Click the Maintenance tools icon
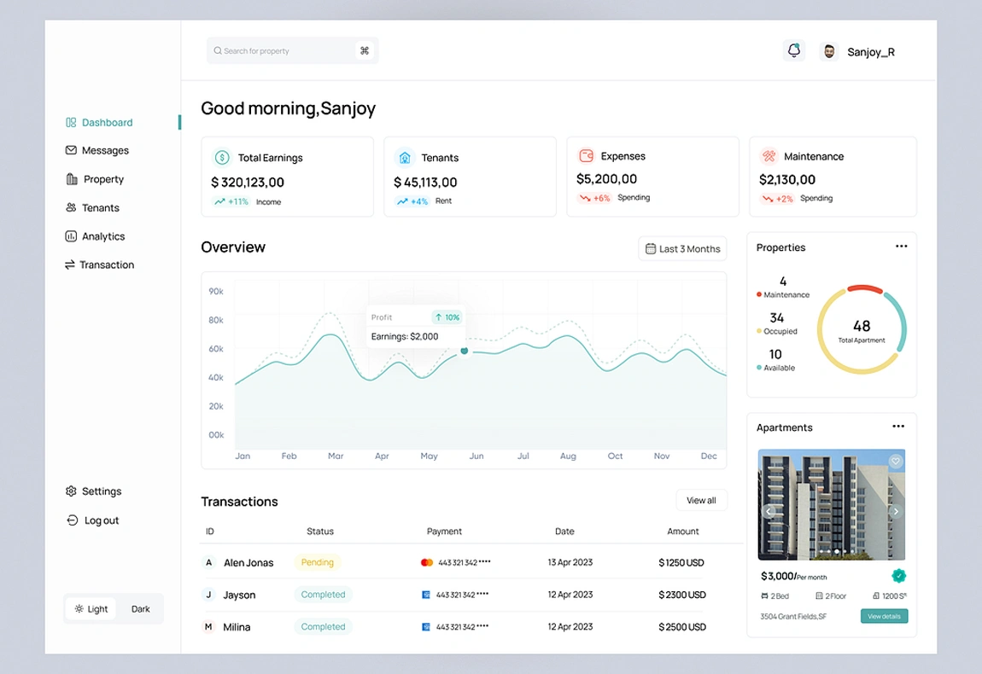The width and height of the screenshot is (982, 674). [769, 156]
